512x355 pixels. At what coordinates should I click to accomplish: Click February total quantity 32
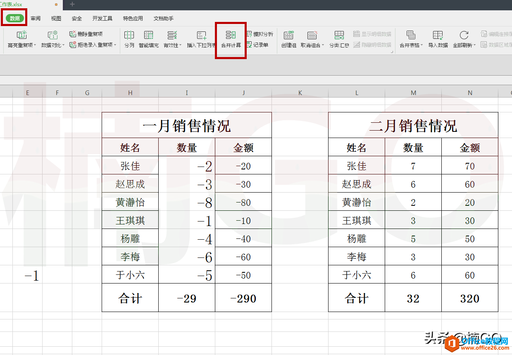point(413,298)
